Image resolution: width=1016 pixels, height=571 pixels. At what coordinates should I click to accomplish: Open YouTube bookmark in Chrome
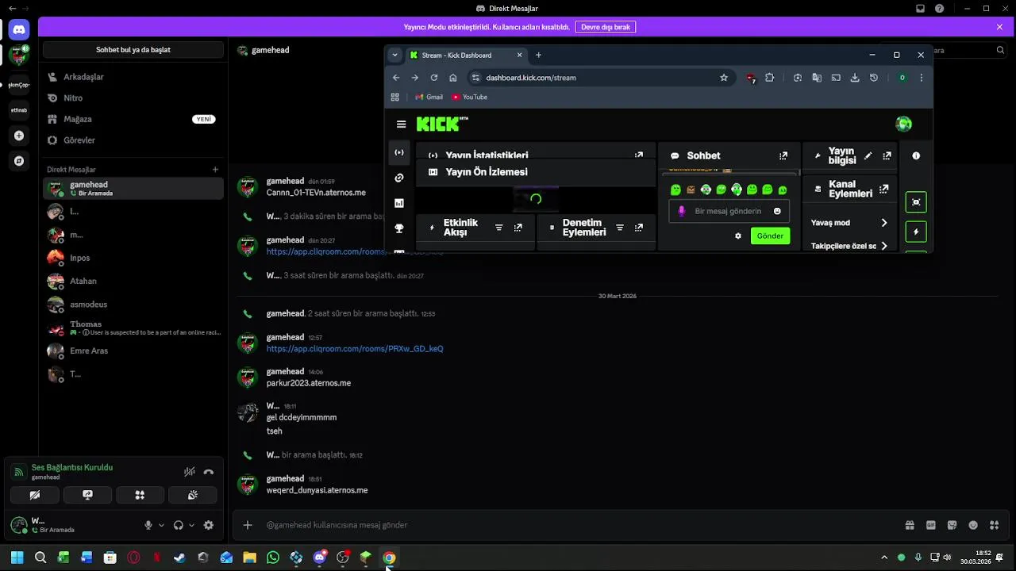tap(469, 97)
